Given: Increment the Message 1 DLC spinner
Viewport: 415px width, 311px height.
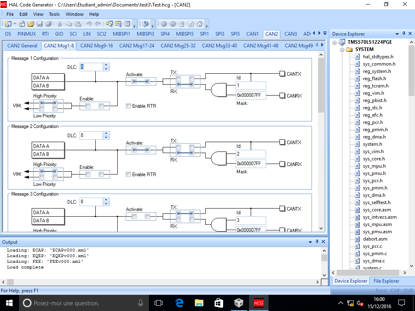Looking at the screenshot, I should pos(106,65).
